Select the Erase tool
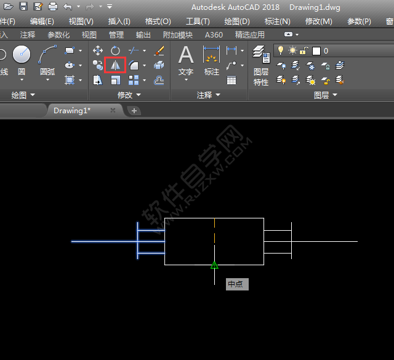This screenshot has height=360, width=394. click(159, 50)
